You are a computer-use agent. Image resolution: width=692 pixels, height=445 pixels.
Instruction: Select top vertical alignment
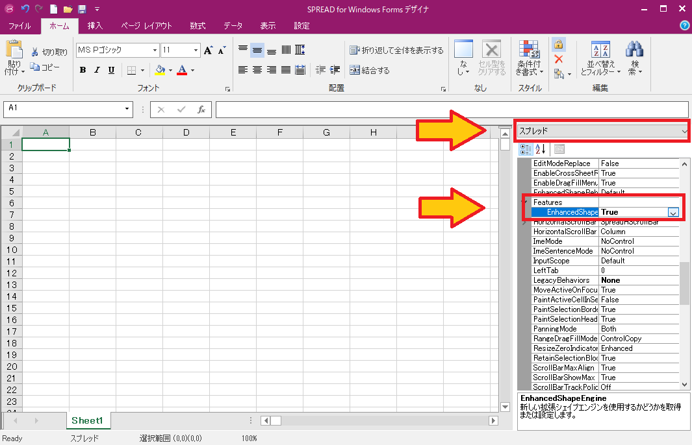point(243,50)
